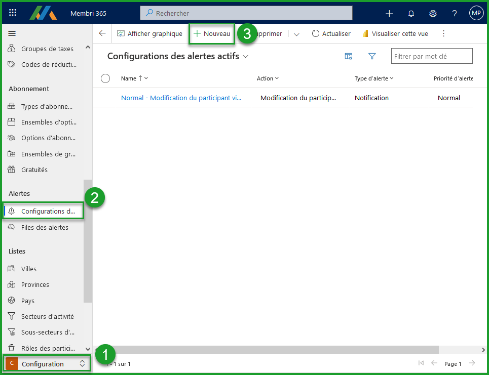Click the edit columns icon

pos(349,56)
